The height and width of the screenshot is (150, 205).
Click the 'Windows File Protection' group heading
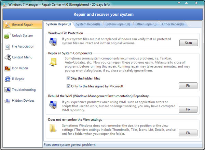(66, 33)
